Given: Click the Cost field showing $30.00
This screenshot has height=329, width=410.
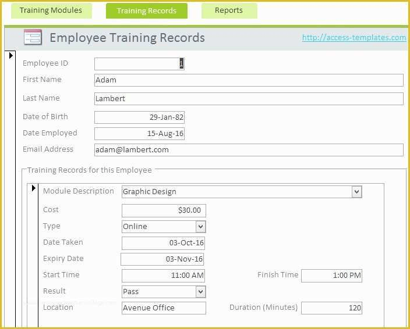Looking at the screenshot, I should click(x=164, y=210).
